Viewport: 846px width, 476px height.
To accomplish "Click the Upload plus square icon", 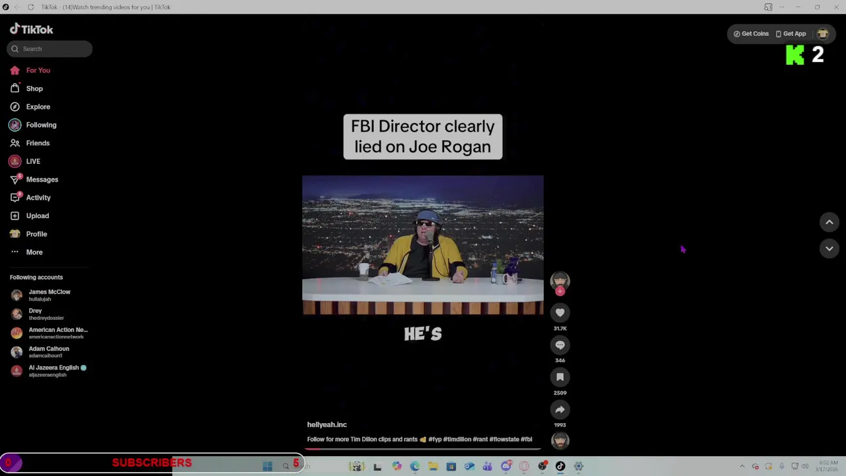I will coord(15,216).
